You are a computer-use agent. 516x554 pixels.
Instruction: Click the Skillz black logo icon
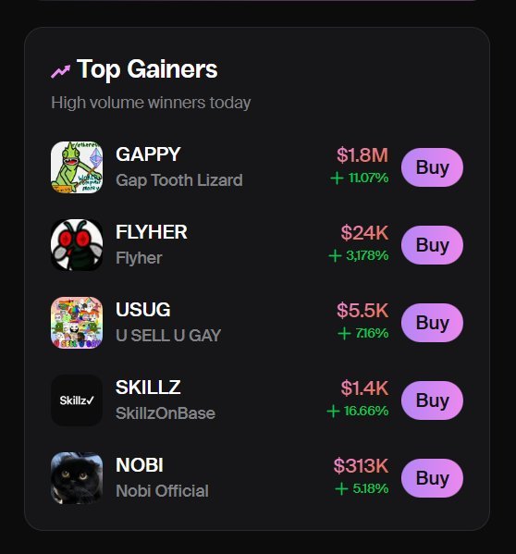77,400
